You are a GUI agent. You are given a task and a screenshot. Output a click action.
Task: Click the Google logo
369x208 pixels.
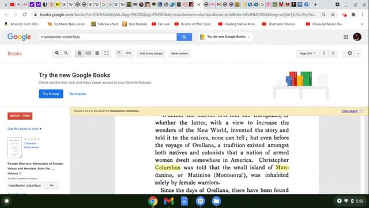[19, 37]
